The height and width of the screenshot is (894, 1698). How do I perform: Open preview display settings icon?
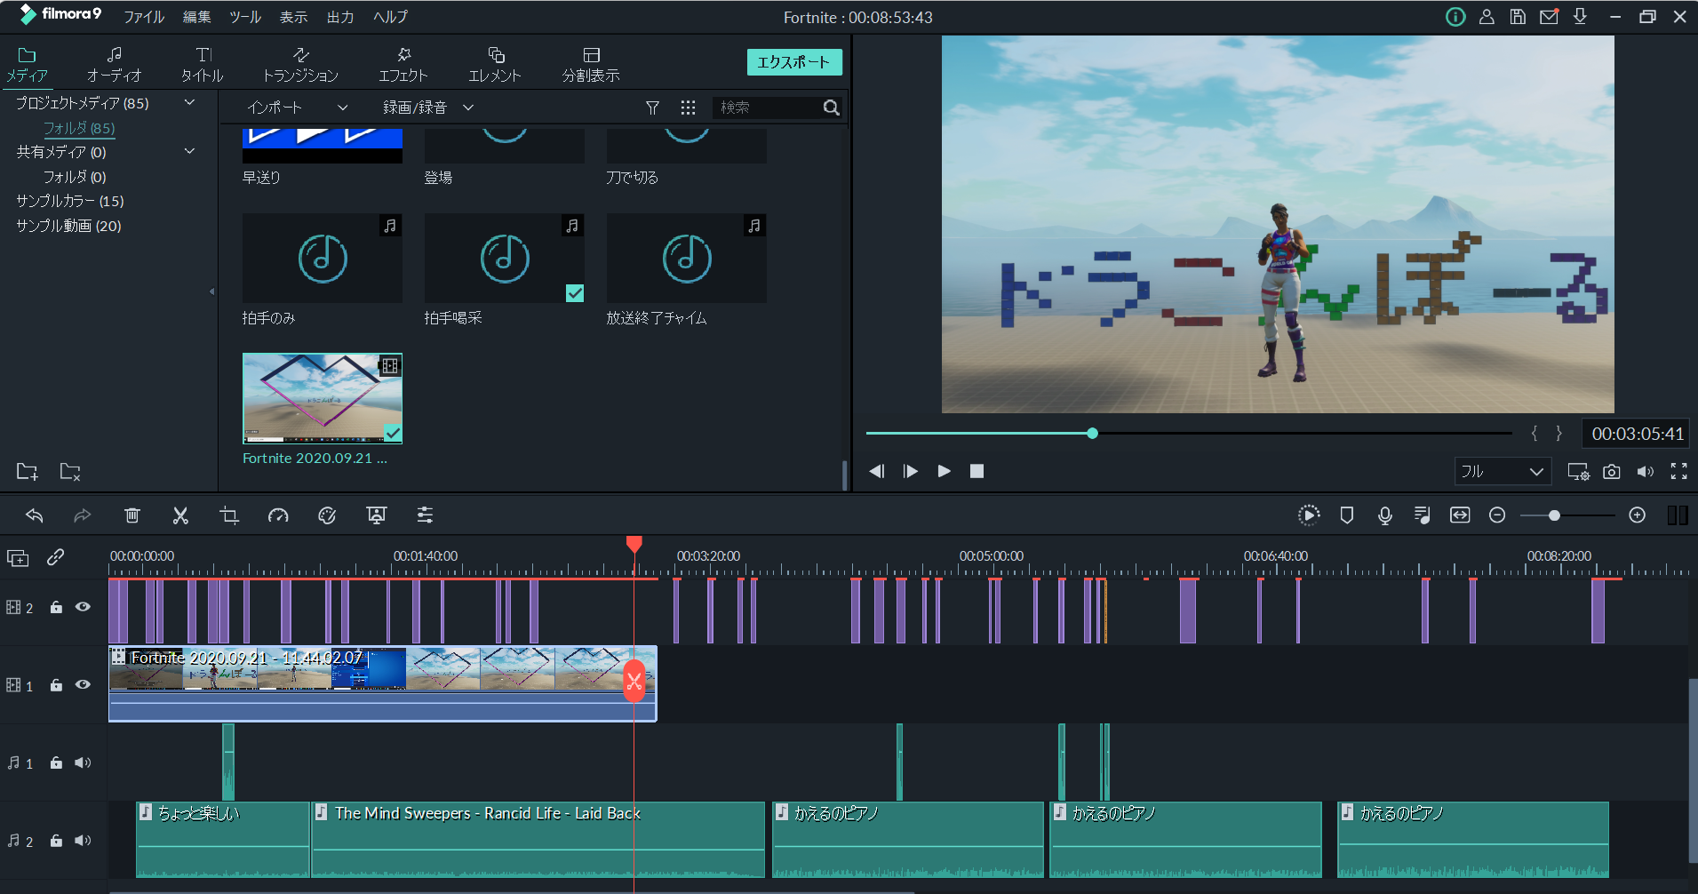[x=1578, y=472]
